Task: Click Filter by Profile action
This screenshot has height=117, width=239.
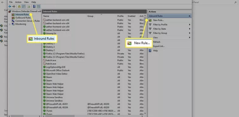Action: click(160, 25)
